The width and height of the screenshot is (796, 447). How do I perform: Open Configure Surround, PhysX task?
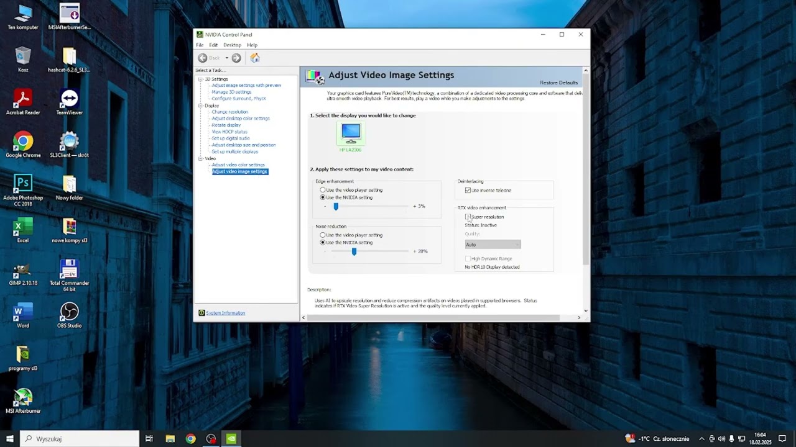239,99
